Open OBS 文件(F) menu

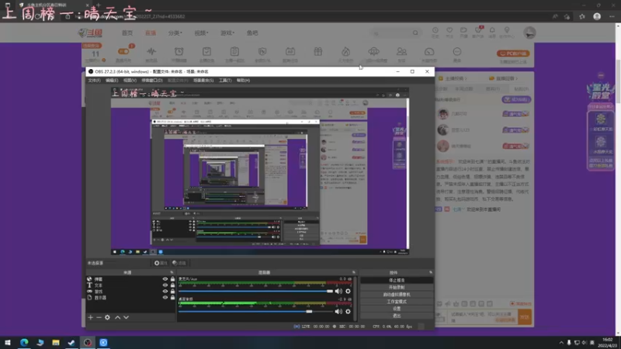coord(94,81)
